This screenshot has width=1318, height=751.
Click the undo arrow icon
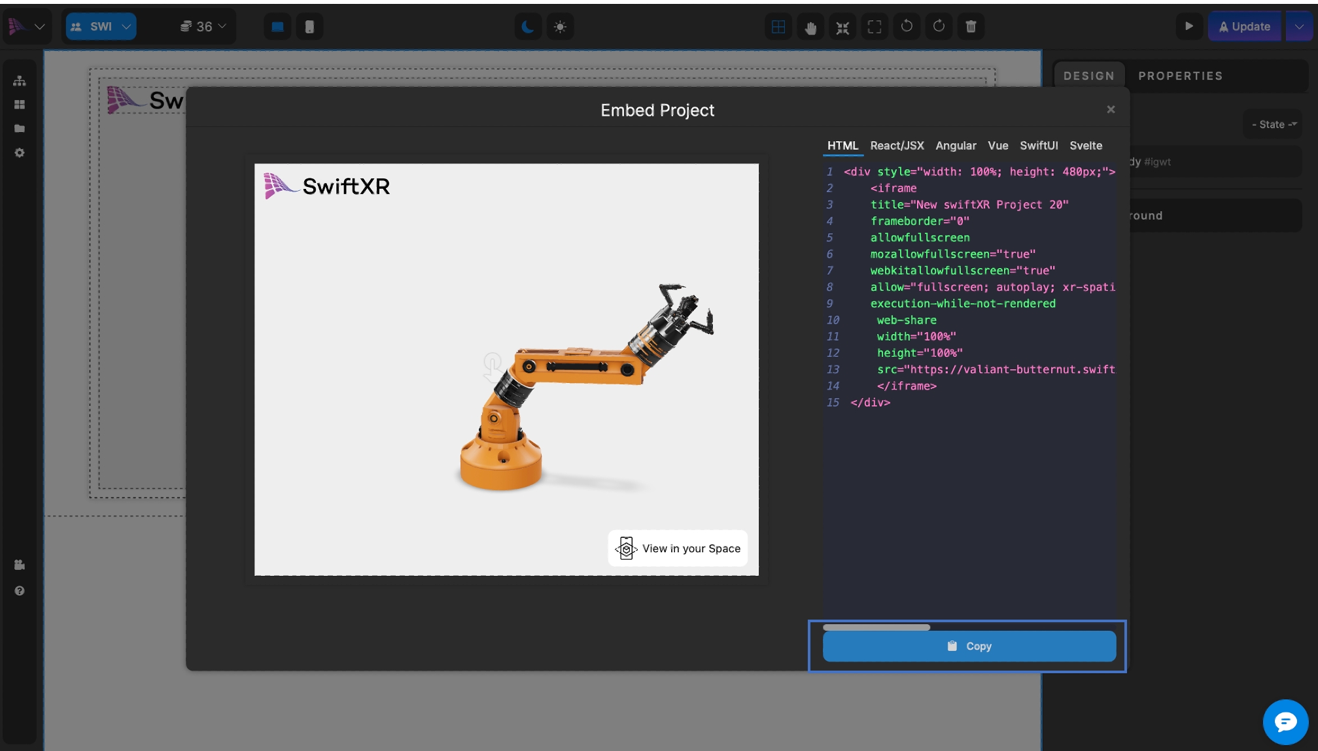(x=907, y=27)
